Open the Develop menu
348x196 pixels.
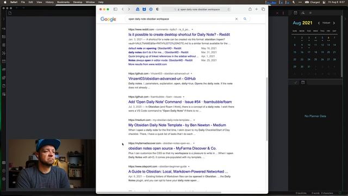click(x=78, y=2)
